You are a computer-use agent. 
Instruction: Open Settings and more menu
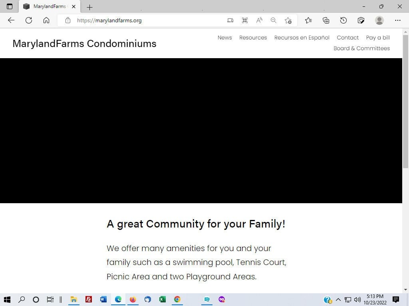(397, 20)
